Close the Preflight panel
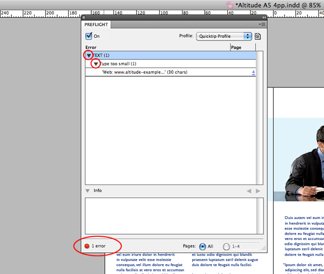The height and width of the screenshot is (274, 324). 84,18
